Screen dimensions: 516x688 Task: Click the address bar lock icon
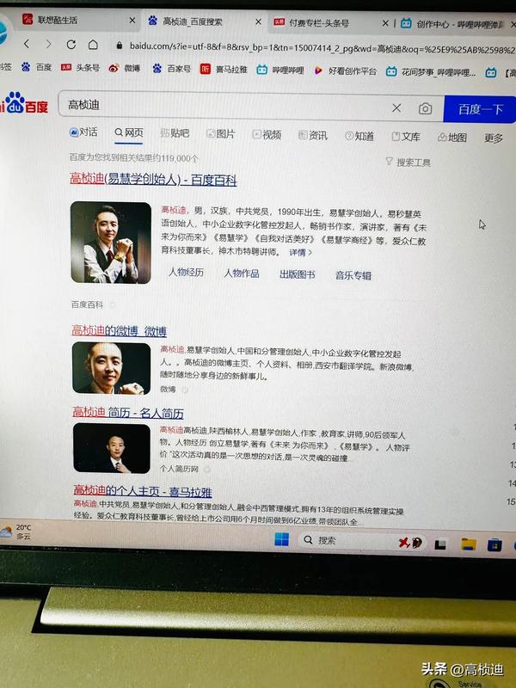pos(119,46)
